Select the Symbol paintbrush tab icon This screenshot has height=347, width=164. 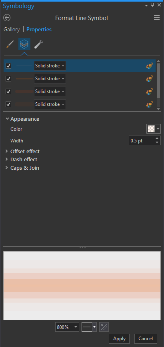click(x=10, y=44)
